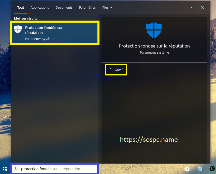Click the open-window icon beside Ouvrir
Image resolution: width=216 pixels, height=174 pixels.
tap(110, 69)
